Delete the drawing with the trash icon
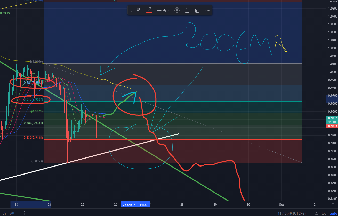Image resolution: width=338 pixels, height=216 pixels. click(197, 10)
